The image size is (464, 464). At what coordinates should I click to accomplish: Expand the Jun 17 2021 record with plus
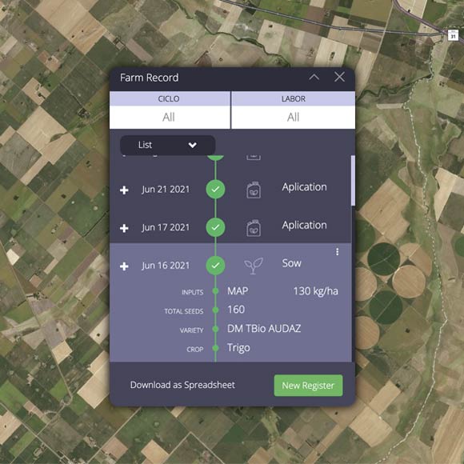point(124,228)
